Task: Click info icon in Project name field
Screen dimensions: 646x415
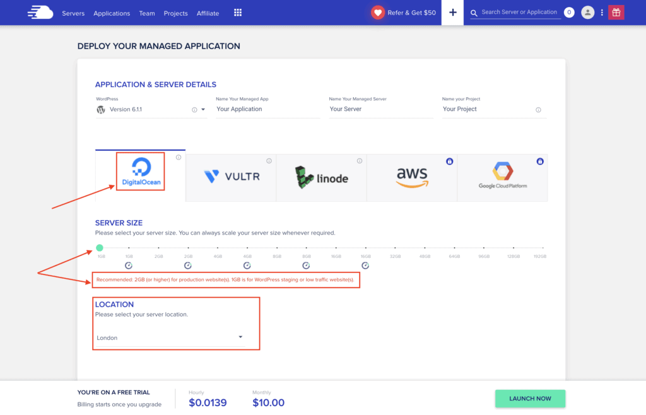Action: click(538, 110)
